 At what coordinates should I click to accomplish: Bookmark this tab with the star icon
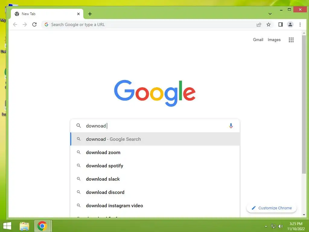[x=268, y=24]
